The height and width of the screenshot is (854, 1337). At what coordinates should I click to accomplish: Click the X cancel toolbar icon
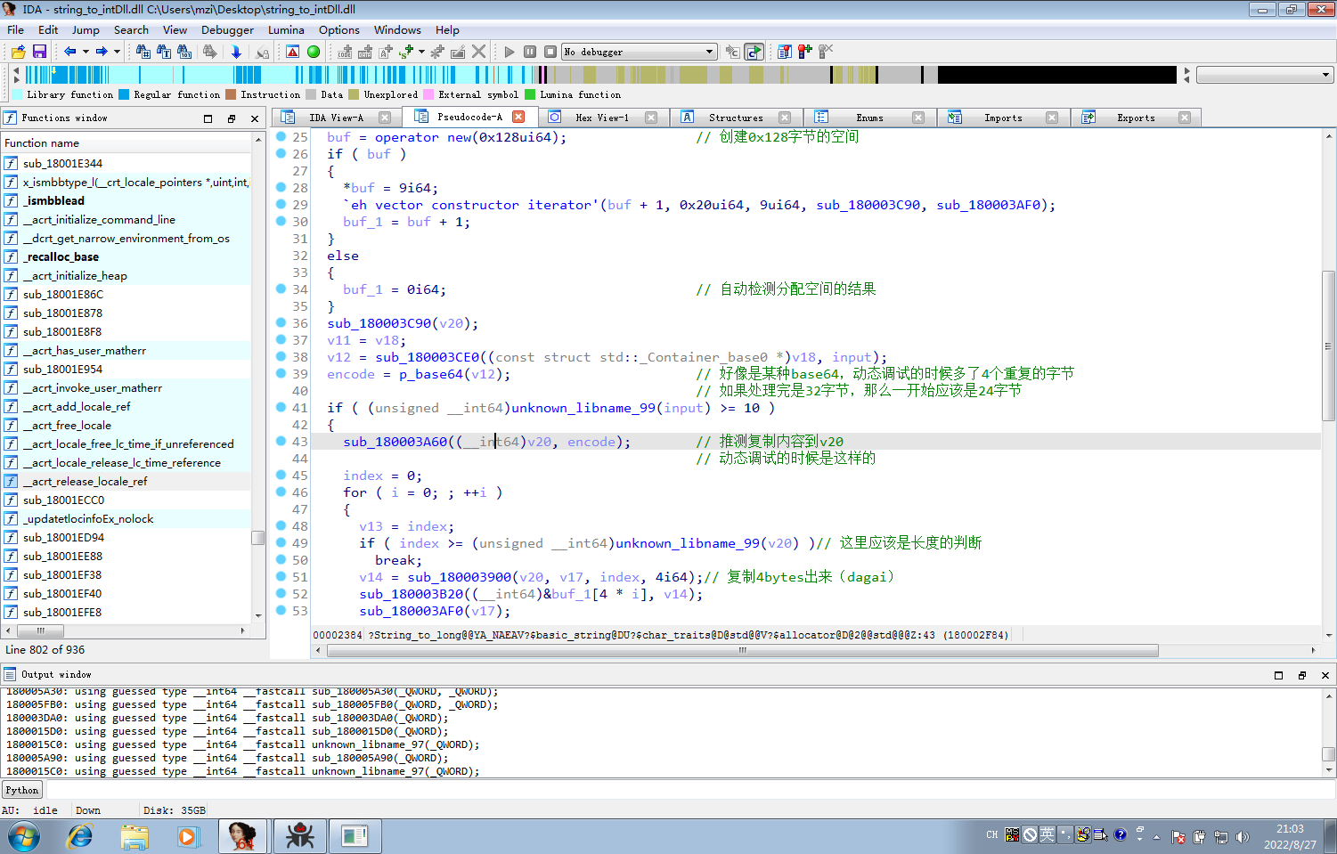[478, 52]
